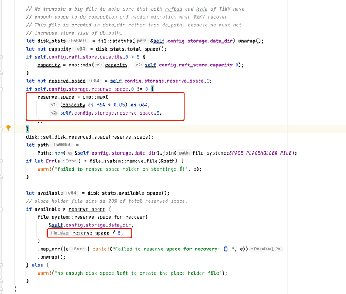The width and height of the screenshot is (346, 294).
Task: Click the 'v1:' hint inside cmp::max
Action: [53, 105]
